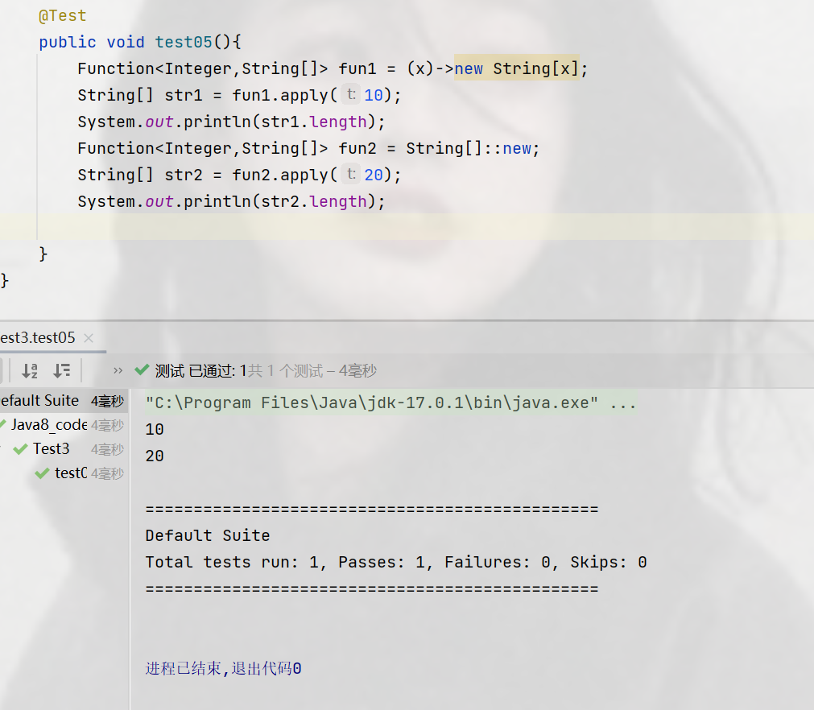The width and height of the screenshot is (814, 710).
Task: Click console output line '10'
Action: click(x=155, y=429)
